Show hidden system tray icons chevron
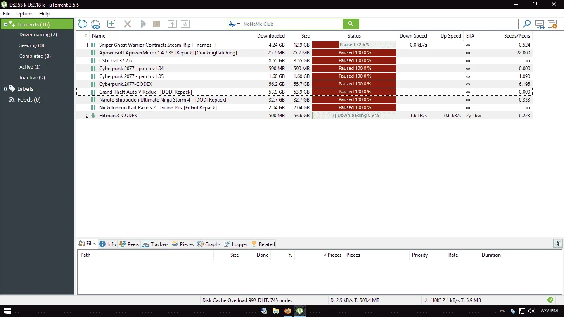This screenshot has width=564, height=317. pos(502,311)
